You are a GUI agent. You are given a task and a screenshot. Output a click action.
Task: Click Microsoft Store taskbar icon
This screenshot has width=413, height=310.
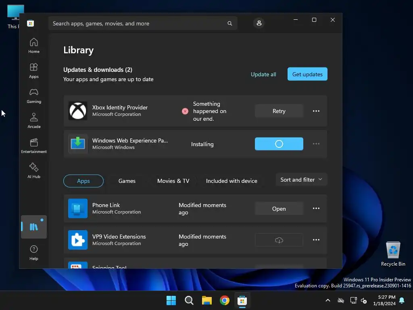(x=242, y=300)
